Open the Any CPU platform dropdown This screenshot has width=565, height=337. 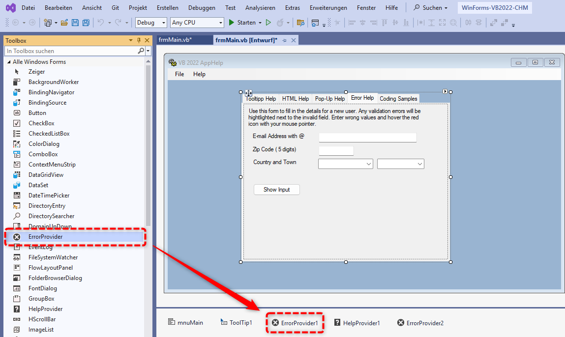tap(197, 23)
